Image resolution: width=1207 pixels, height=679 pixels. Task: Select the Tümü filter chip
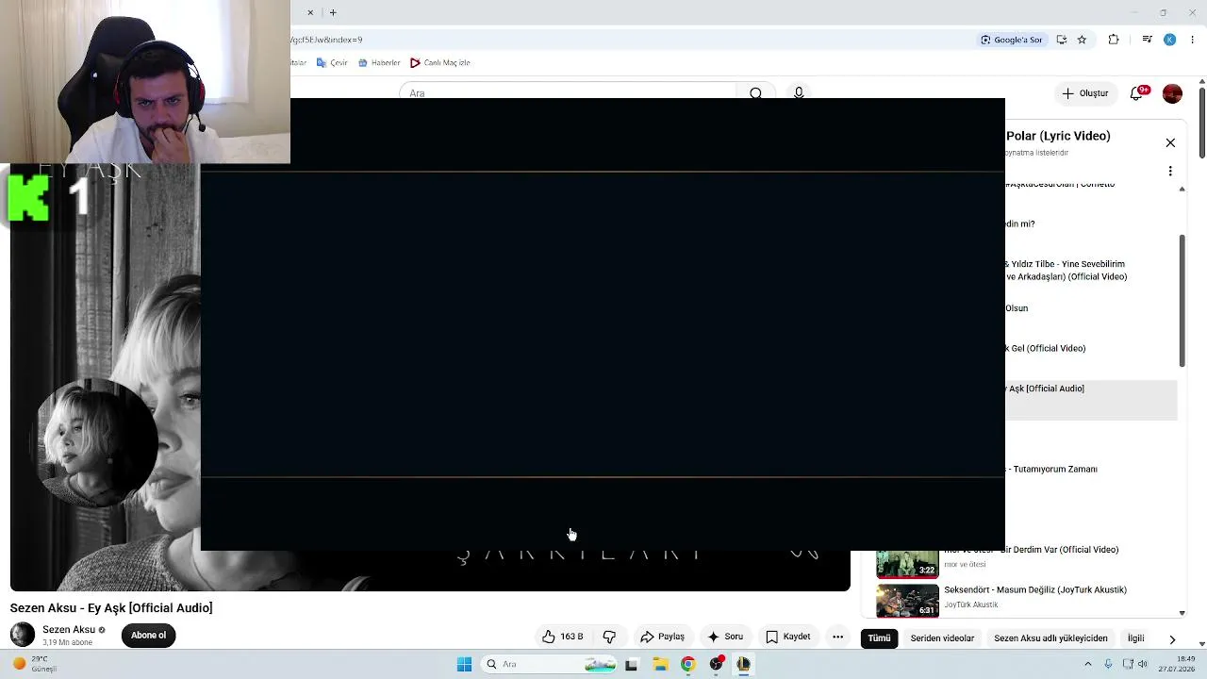pyautogui.click(x=879, y=638)
